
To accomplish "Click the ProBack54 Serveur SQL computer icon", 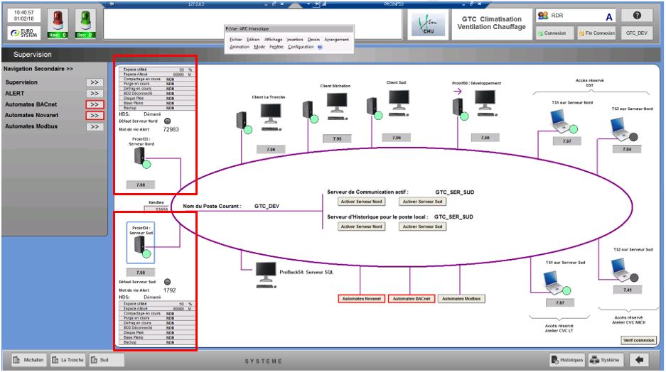I will 265,271.
